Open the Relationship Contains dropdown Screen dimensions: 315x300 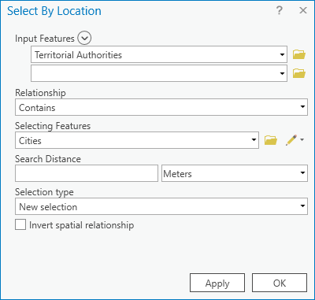click(302, 107)
